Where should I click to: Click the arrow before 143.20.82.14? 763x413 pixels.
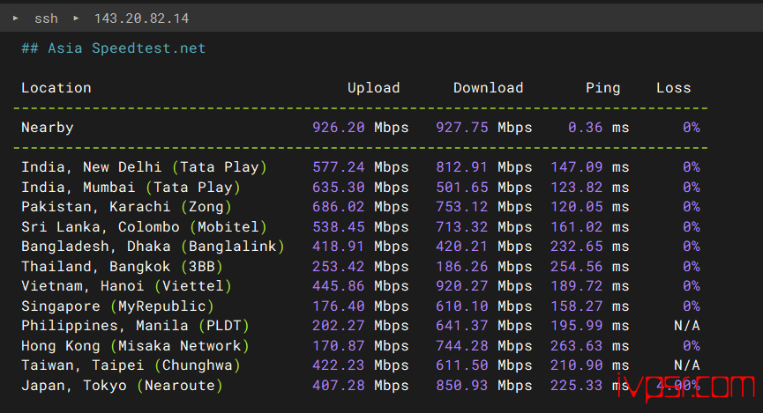click(x=76, y=18)
